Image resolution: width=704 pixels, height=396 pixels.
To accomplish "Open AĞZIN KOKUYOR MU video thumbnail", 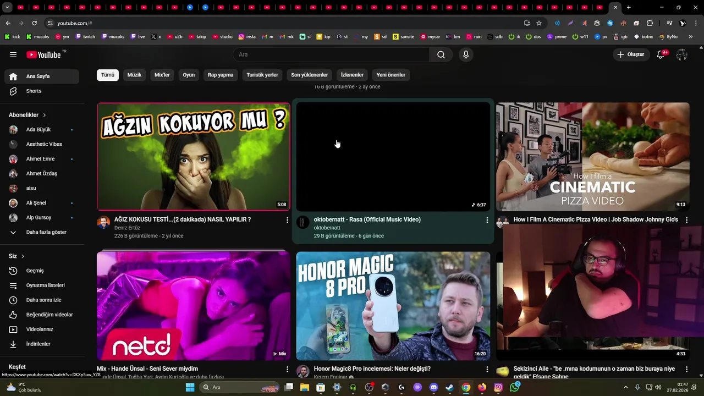I will pyautogui.click(x=194, y=156).
